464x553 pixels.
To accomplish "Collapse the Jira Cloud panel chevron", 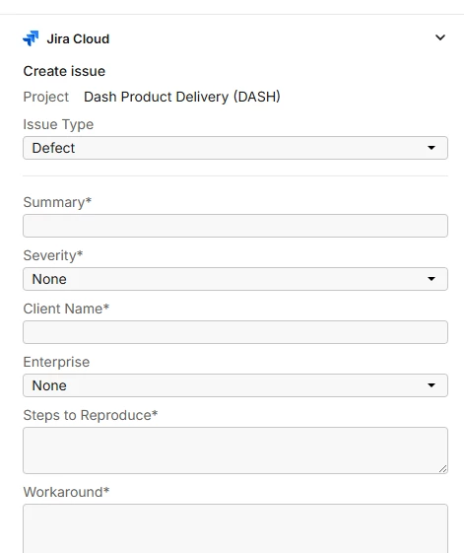I will [x=440, y=37].
